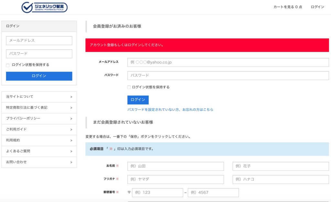Focus お名前 field with 花子 placeholder
This screenshot has height=202, width=331.
(281, 166)
